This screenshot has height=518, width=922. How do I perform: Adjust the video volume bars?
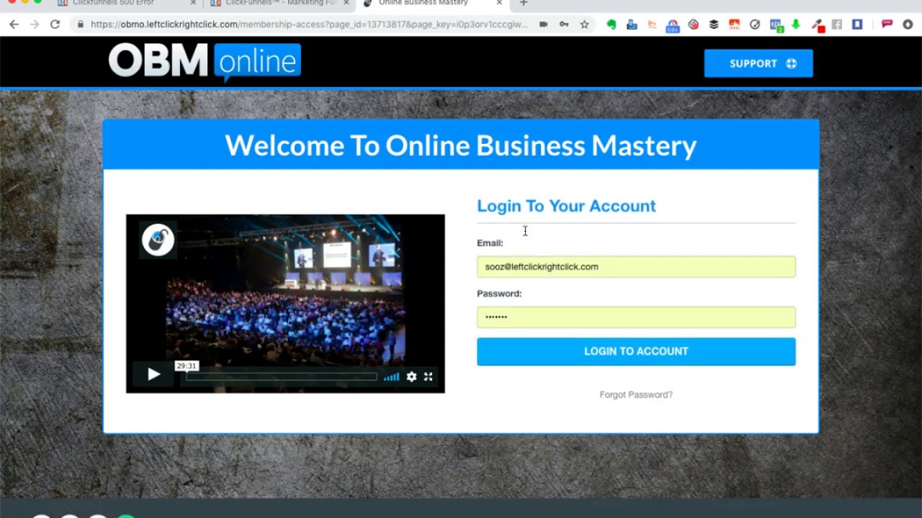pos(391,376)
